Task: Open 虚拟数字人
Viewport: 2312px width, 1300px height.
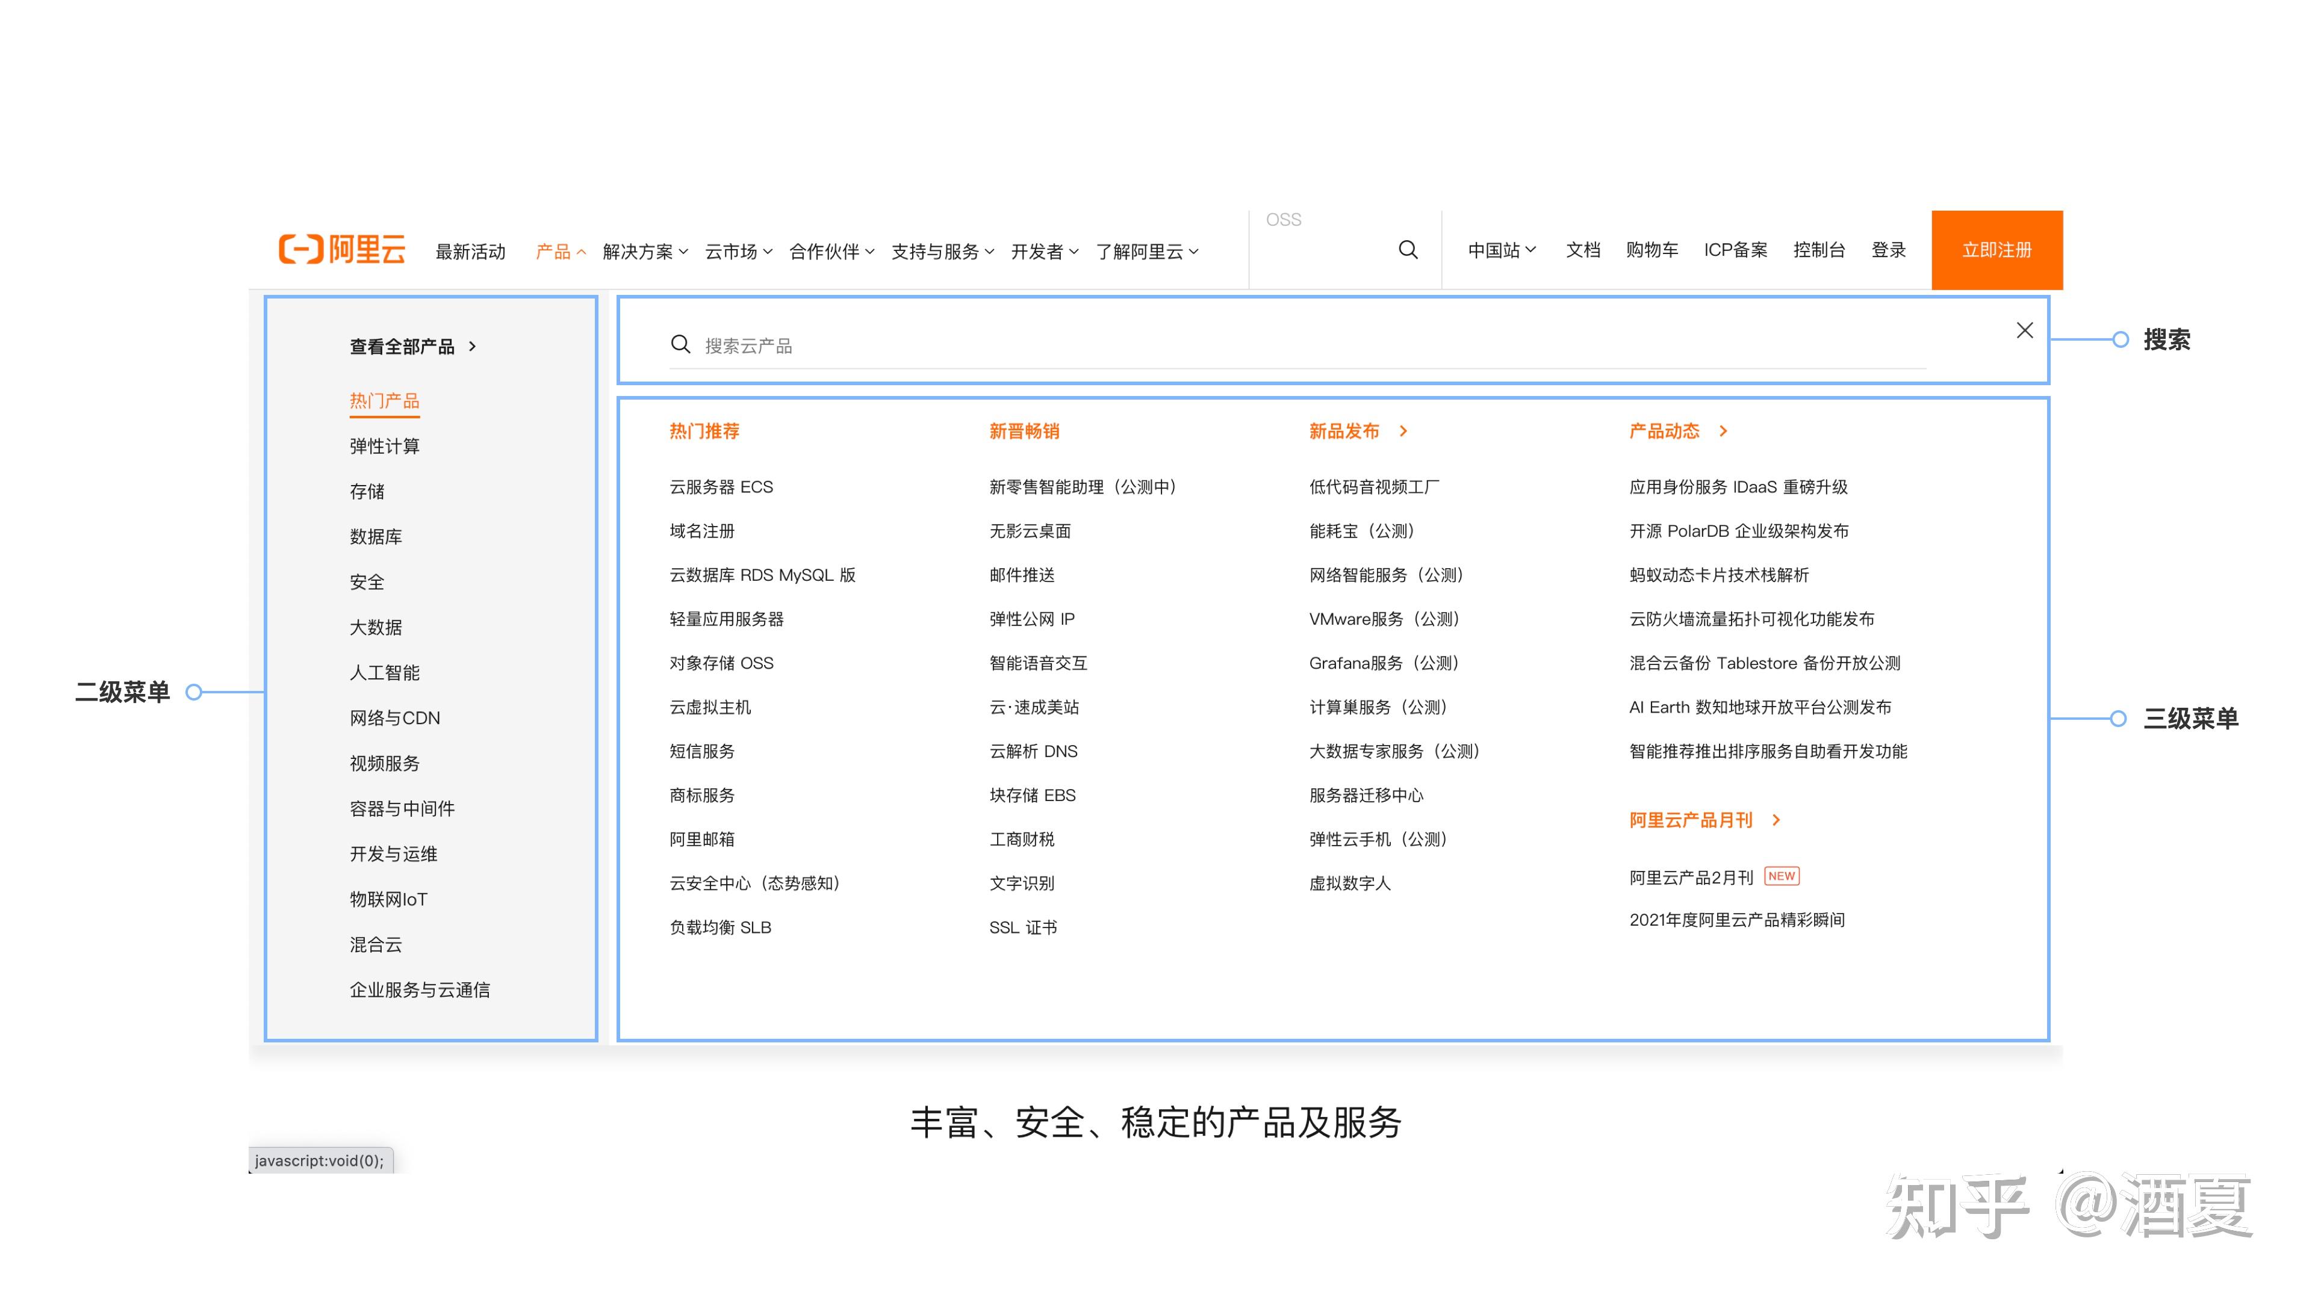Action: 1349,884
